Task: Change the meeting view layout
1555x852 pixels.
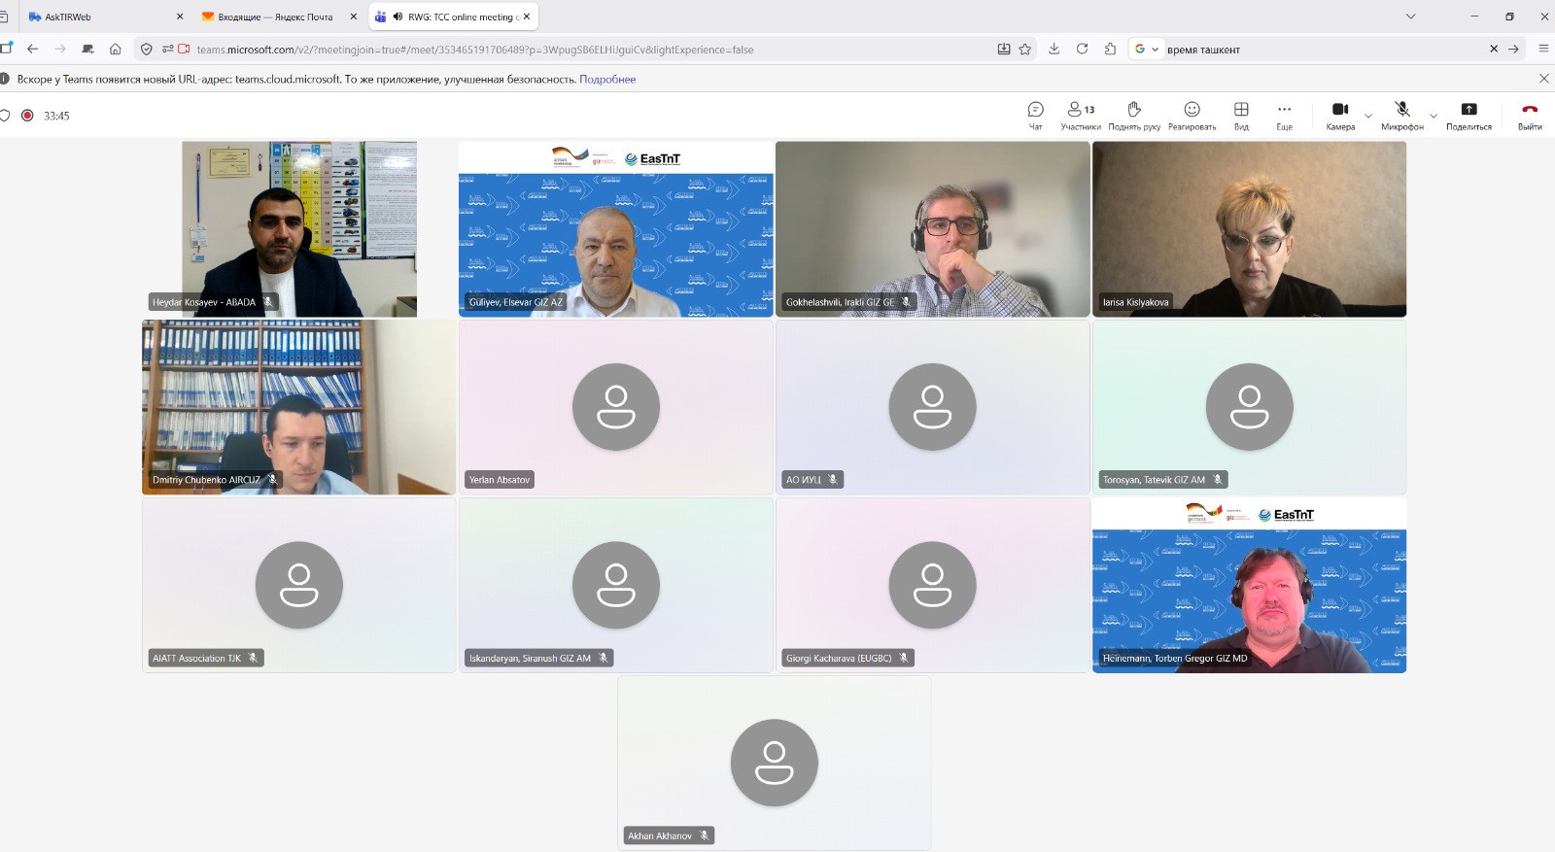Action: [x=1241, y=115]
